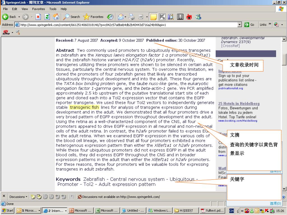
Task: Open the H:\DDD\T folder taskbar button
Action: tap(186, 211)
